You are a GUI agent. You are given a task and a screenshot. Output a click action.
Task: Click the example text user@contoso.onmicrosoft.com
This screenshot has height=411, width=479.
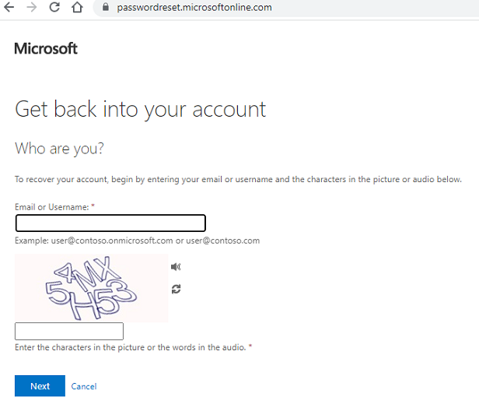112,241
